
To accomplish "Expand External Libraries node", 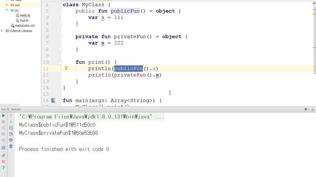I will [x=2, y=30].
